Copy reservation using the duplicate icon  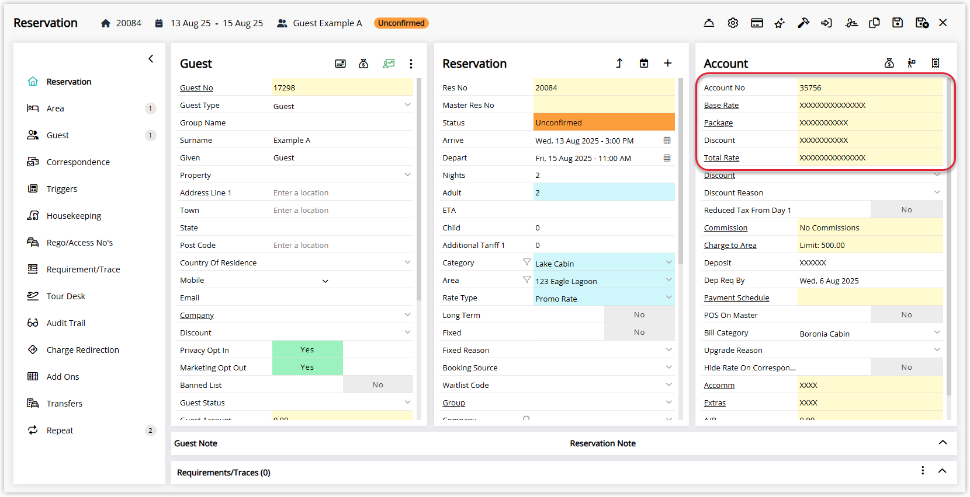tap(874, 23)
